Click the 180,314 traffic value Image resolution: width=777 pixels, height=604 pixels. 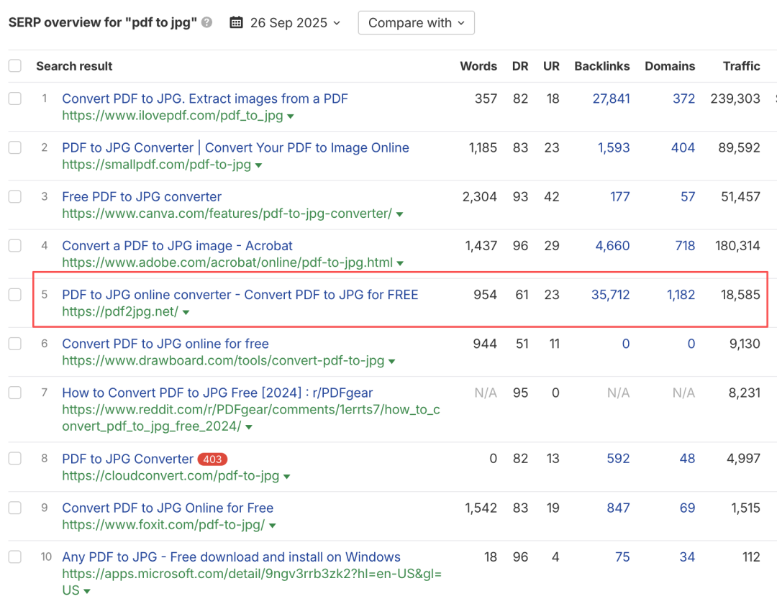click(737, 246)
